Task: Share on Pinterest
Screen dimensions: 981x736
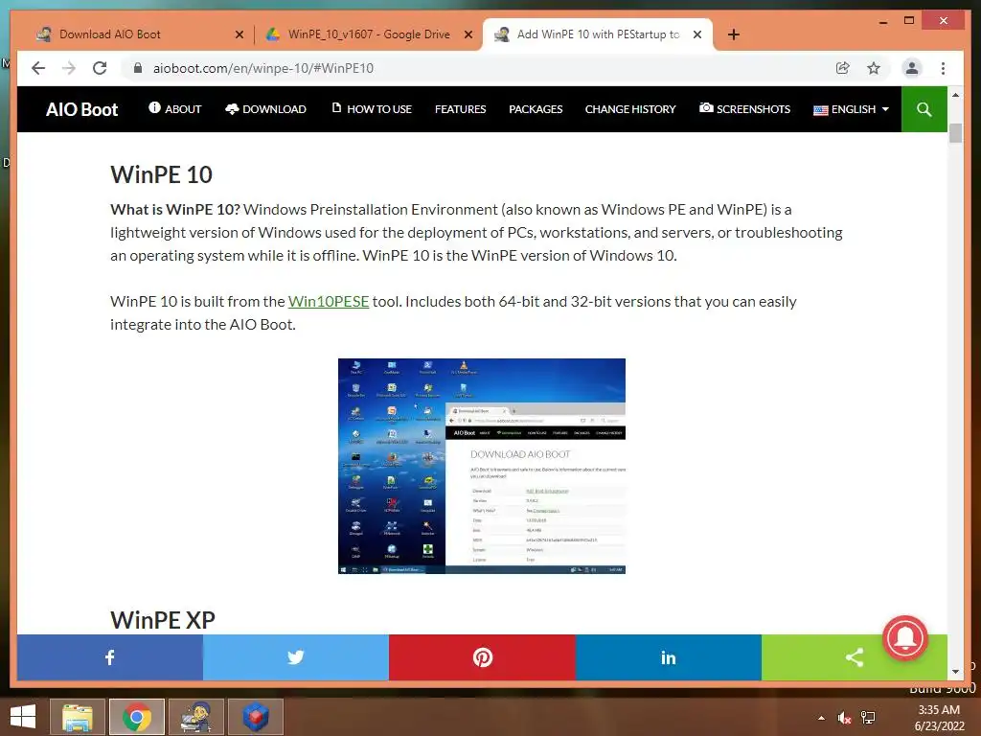Action: 483,657
